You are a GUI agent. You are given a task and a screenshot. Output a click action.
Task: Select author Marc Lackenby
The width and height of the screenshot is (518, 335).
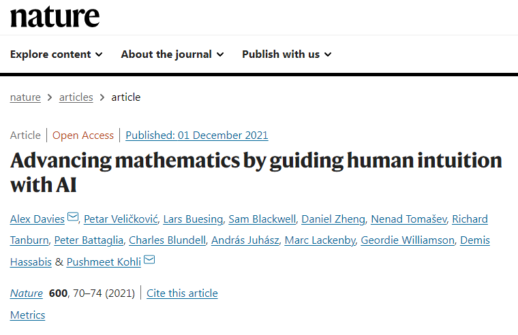320,240
